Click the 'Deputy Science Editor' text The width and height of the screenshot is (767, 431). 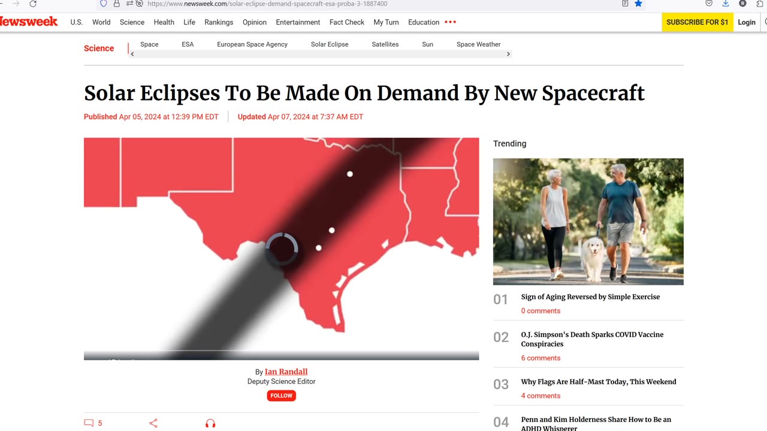(281, 382)
